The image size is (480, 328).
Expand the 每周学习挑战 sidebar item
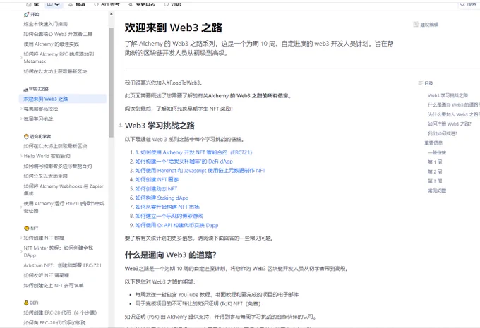(x=21, y=119)
